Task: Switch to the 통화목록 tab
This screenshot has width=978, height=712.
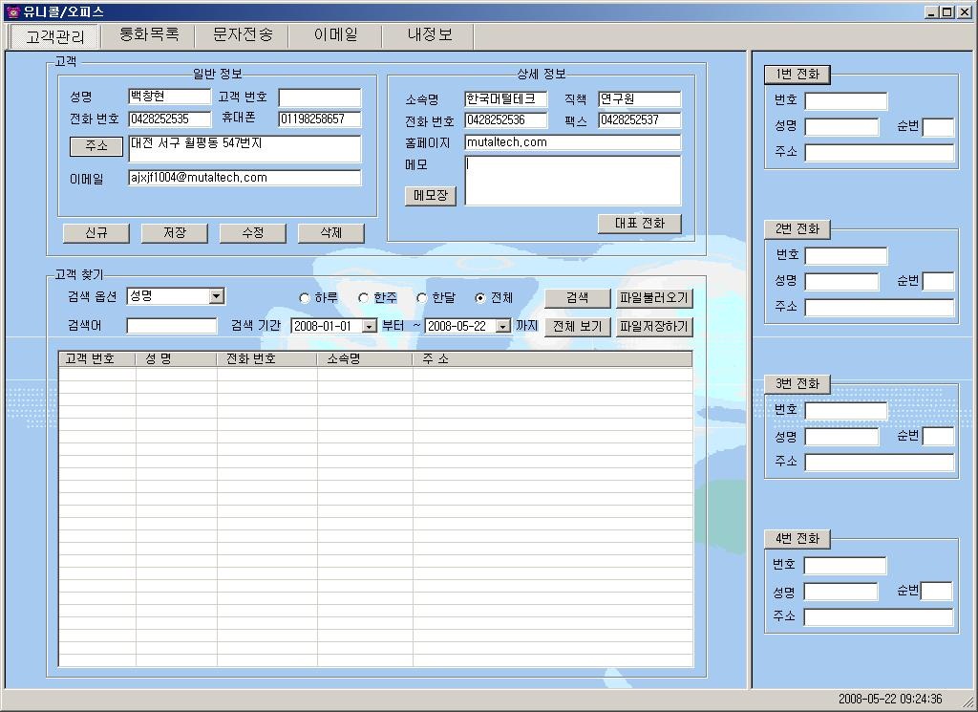Action: [x=148, y=34]
